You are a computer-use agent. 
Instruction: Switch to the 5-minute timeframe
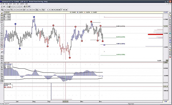pyautogui.click(x=50, y=10)
